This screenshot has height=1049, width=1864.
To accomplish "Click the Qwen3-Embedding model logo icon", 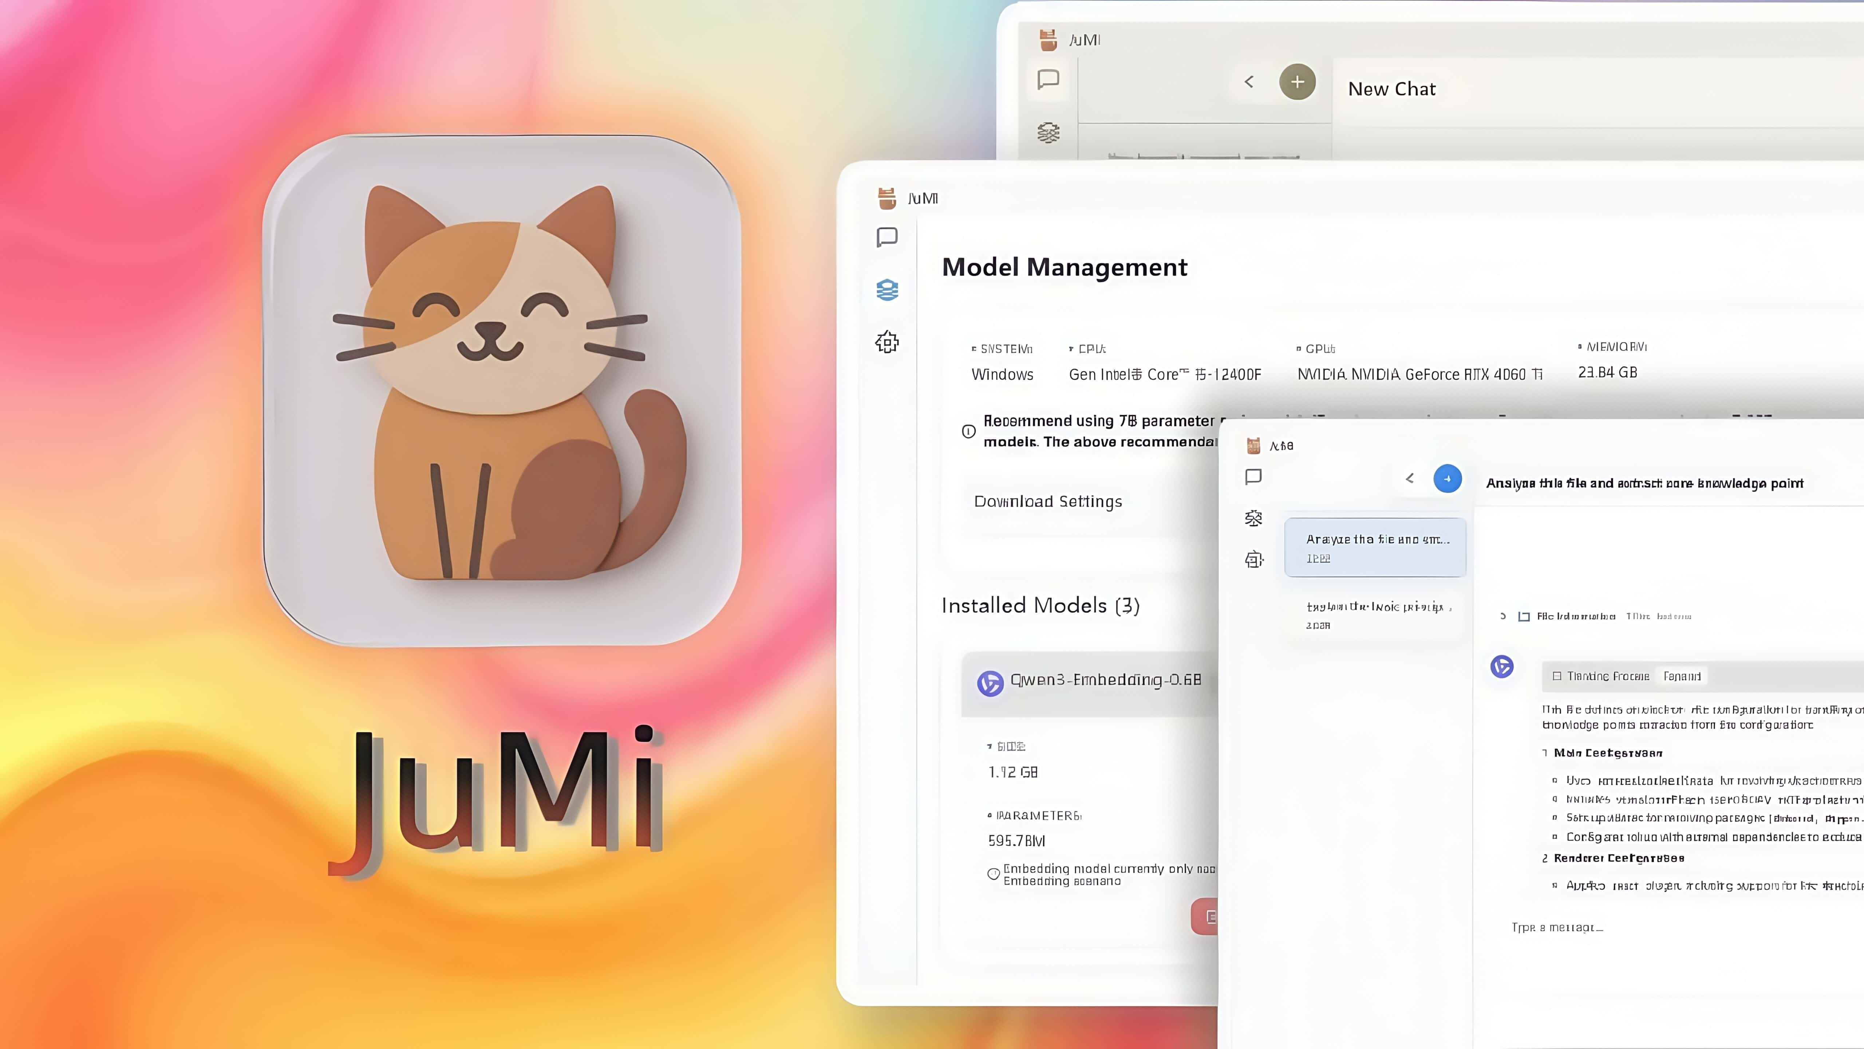I will 990,683.
